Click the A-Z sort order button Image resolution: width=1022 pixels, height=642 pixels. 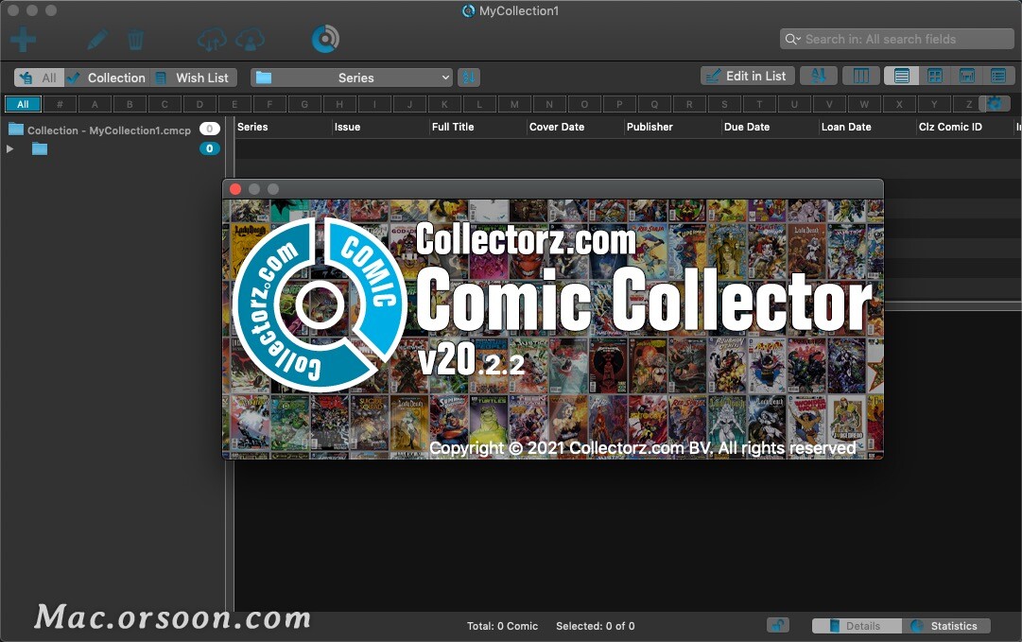(818, 76)
